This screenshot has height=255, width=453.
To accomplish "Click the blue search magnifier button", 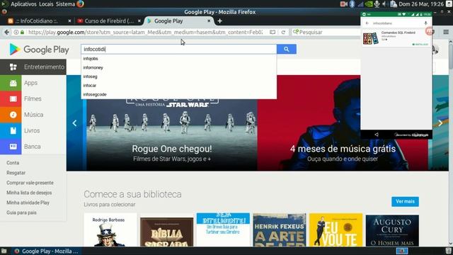I will coord(286,49).
